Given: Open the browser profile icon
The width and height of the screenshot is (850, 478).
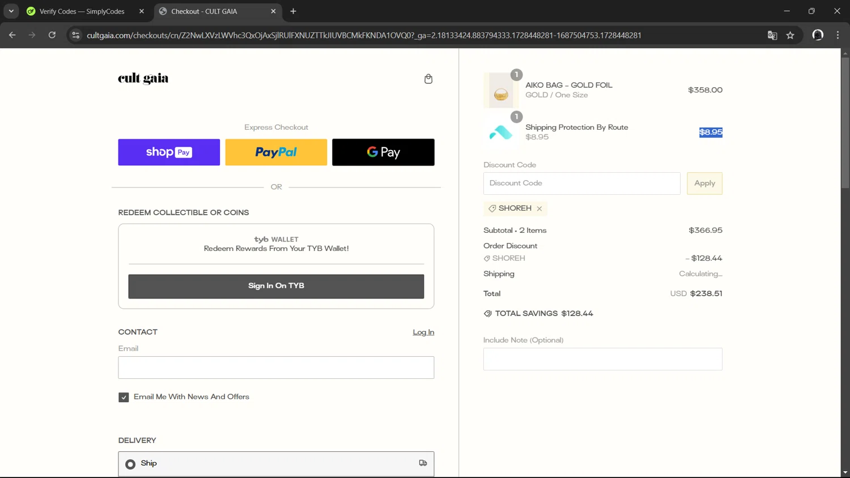Looking at the screenshot, I should tap(817, 35).
